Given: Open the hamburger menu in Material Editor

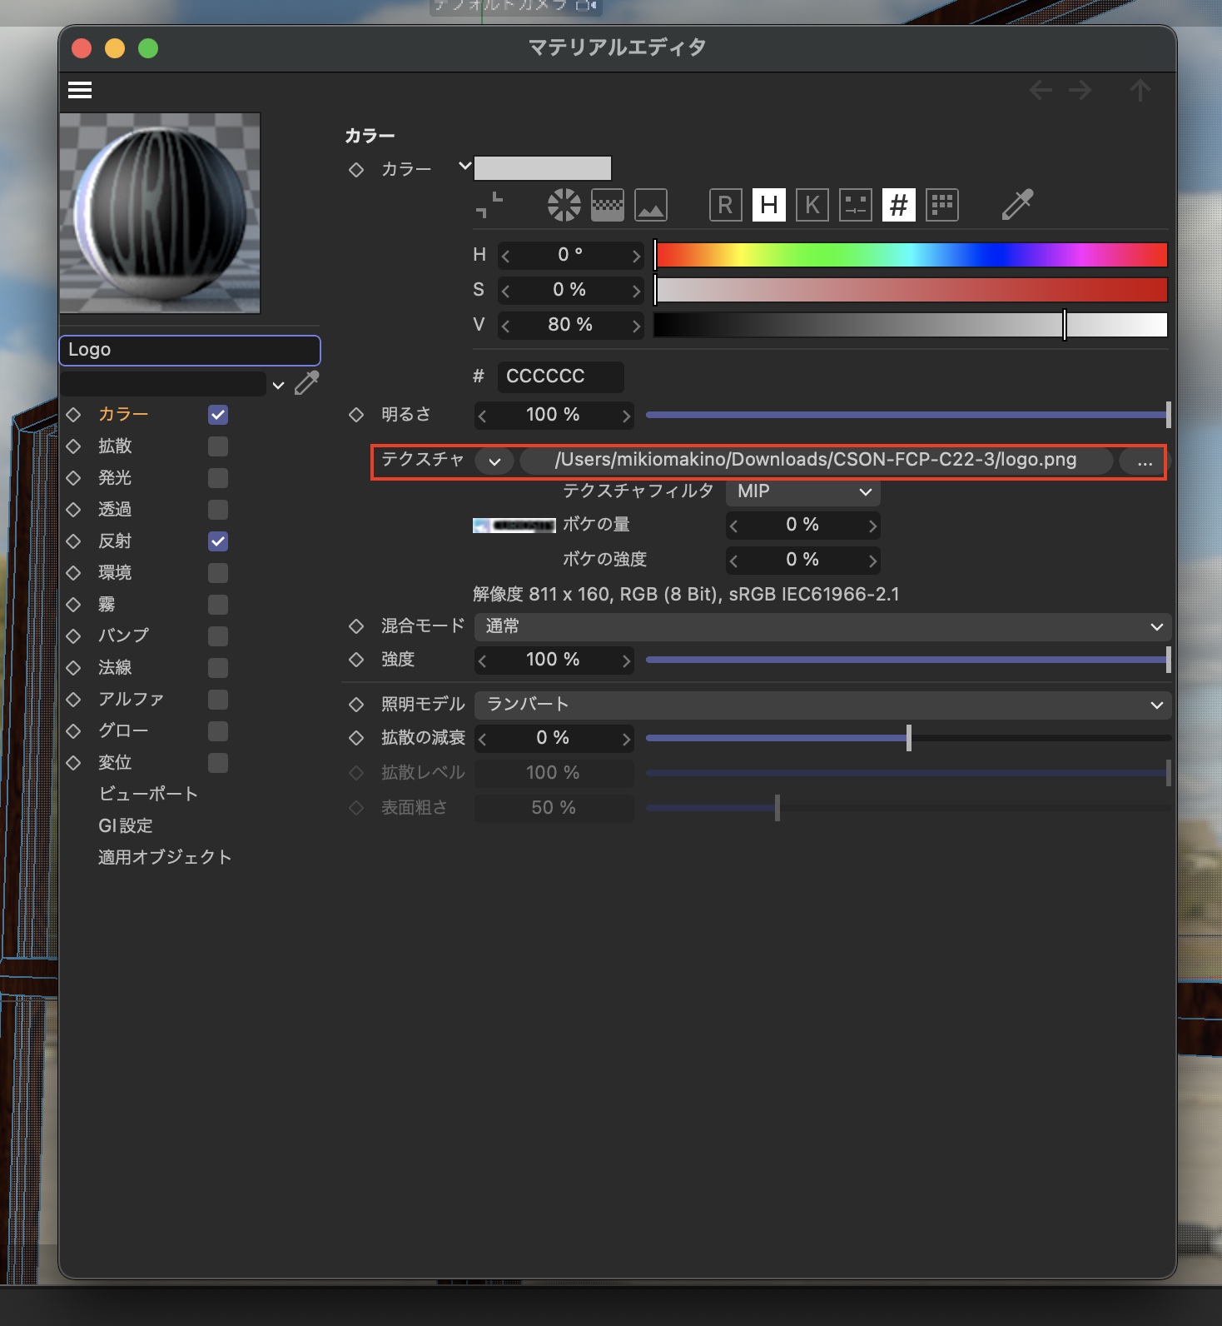Looking at the screenshot, I should pos(80,90).
